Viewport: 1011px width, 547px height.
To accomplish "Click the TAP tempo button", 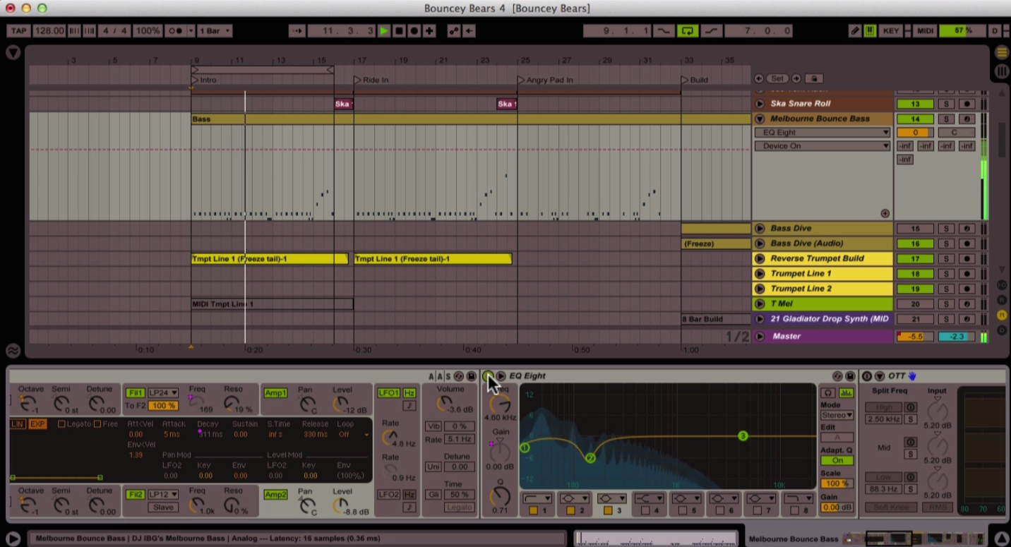I will click(x=18, y=31).
